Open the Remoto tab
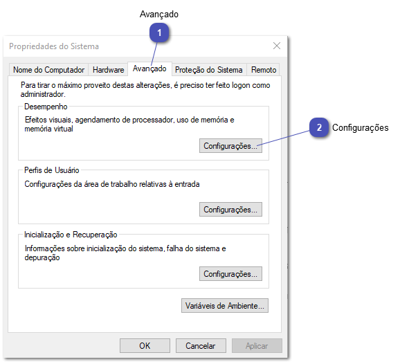This screenshot has height=364, width=400. (x=264, y=70)
